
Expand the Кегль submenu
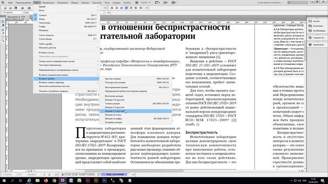pos(66,10)
